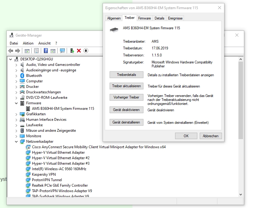The width and height of the screenshot is (257, 208).
Task: Click the monitor icon beside Monitore
Action: point(22,136)
